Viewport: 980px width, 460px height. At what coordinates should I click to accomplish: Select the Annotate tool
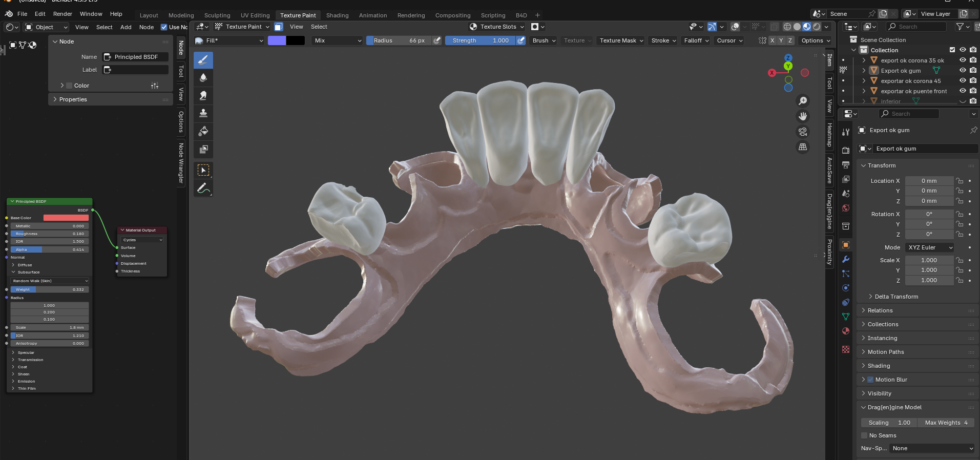pyautogui.click(x=203, y=189)
